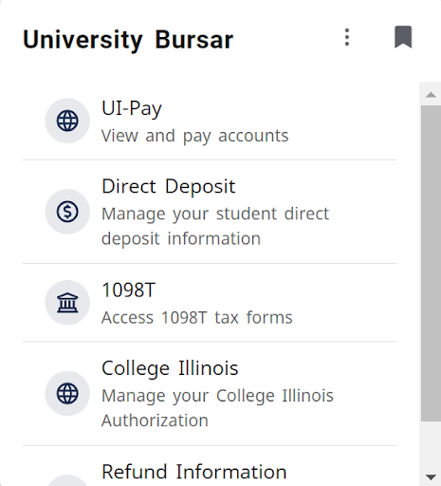Click the scrollbar up arrow
Screen dimensions: 441x486
coord(431,94)
